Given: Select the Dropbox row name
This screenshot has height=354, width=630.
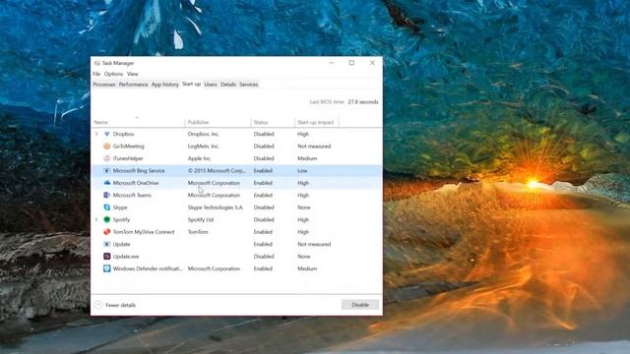Looking at the screenshot, I should pos(123,134).
